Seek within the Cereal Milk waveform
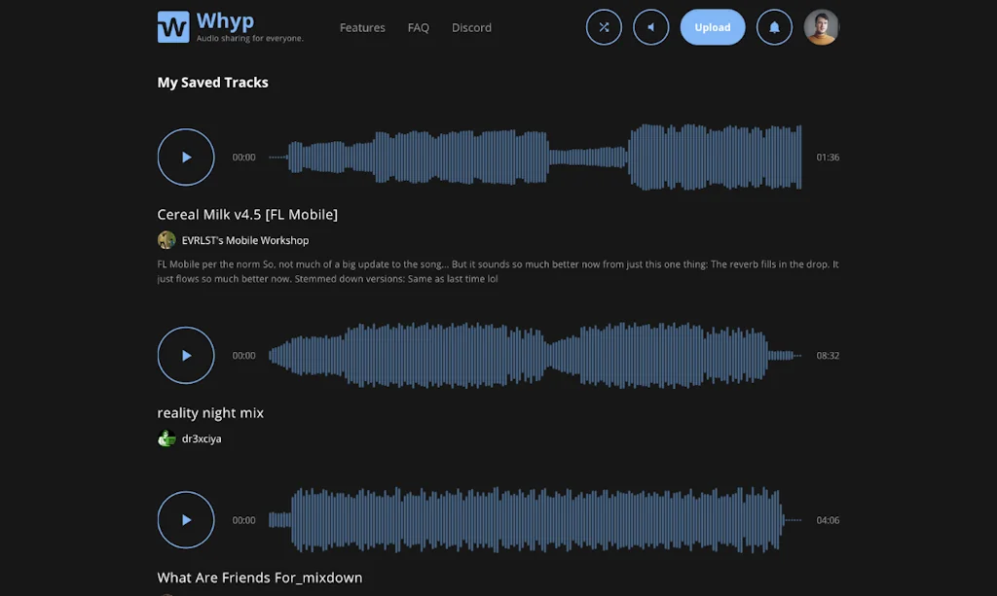This screenshot has height=596, width=997. (535, 157)
